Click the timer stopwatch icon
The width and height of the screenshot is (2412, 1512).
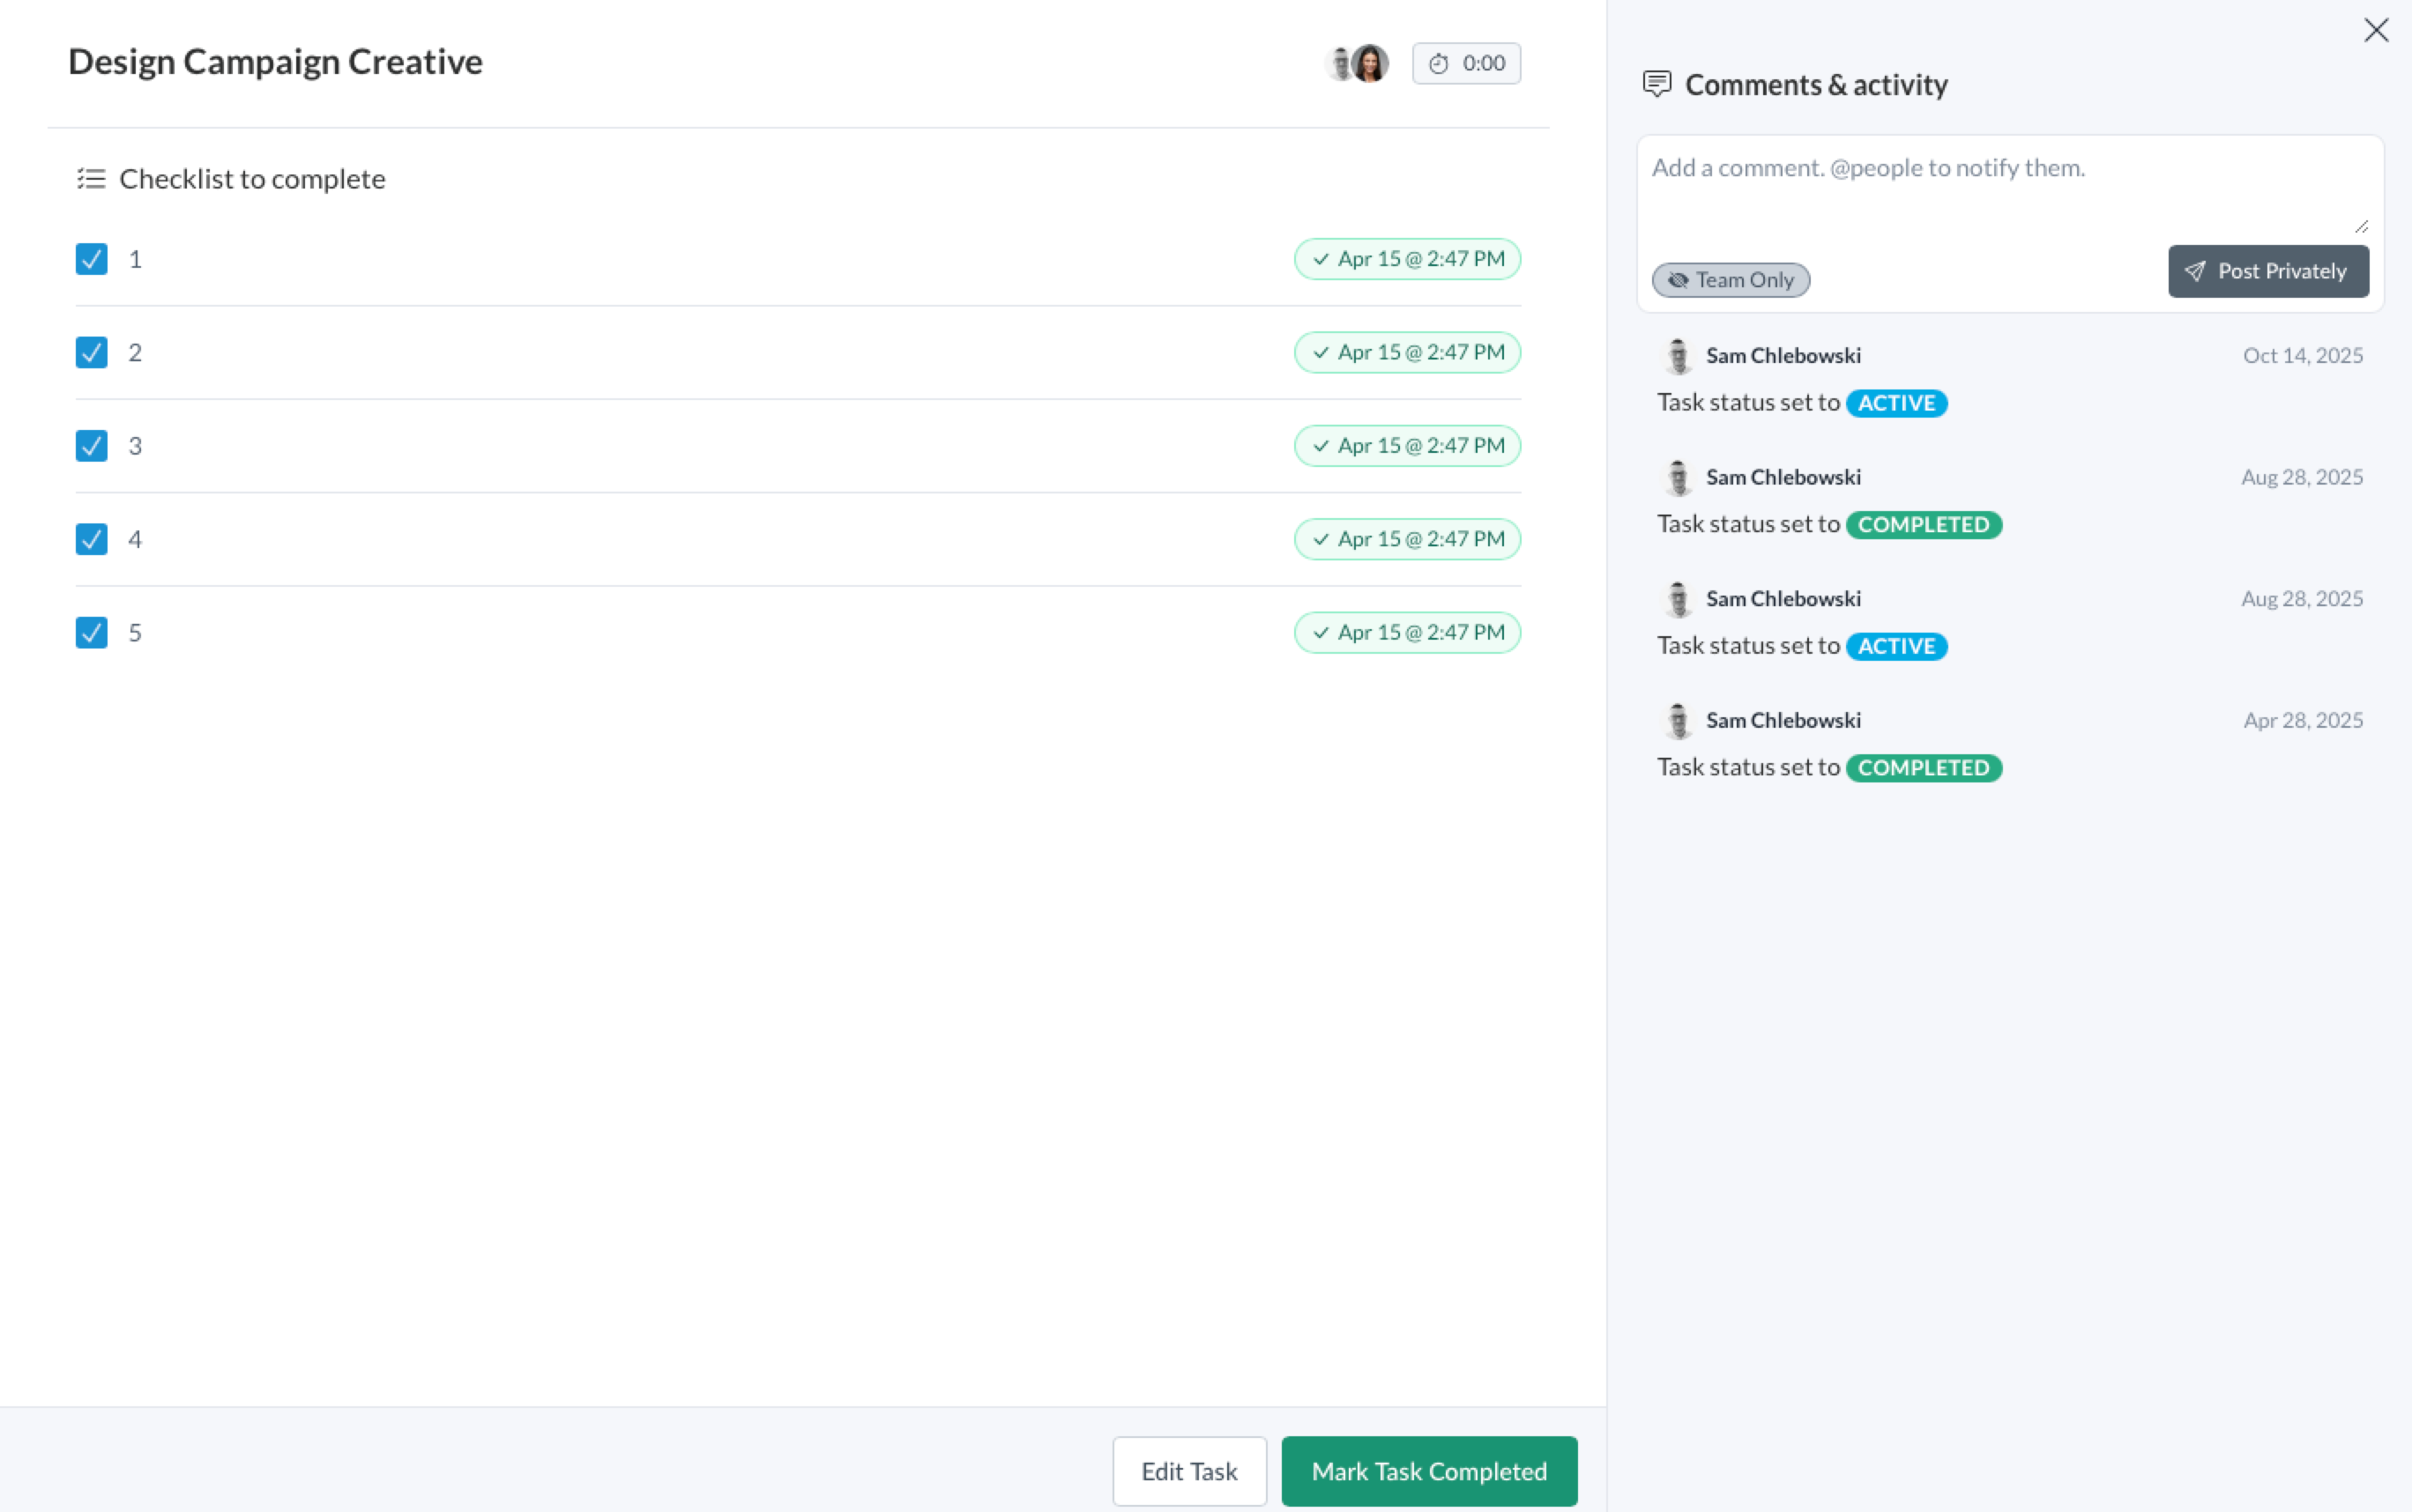tap(1438, 64)
